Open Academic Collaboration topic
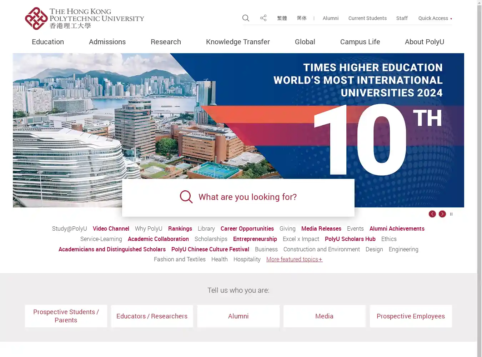Screen dimensions: 482x357 point(158,239)
